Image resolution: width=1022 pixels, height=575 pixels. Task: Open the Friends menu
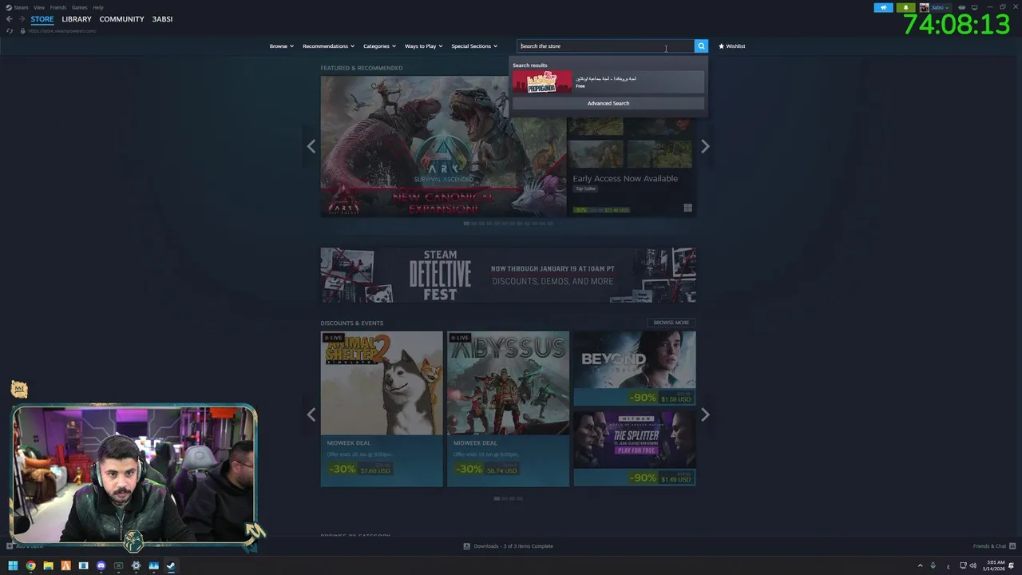pyautogui.click(x=58, y=7)
